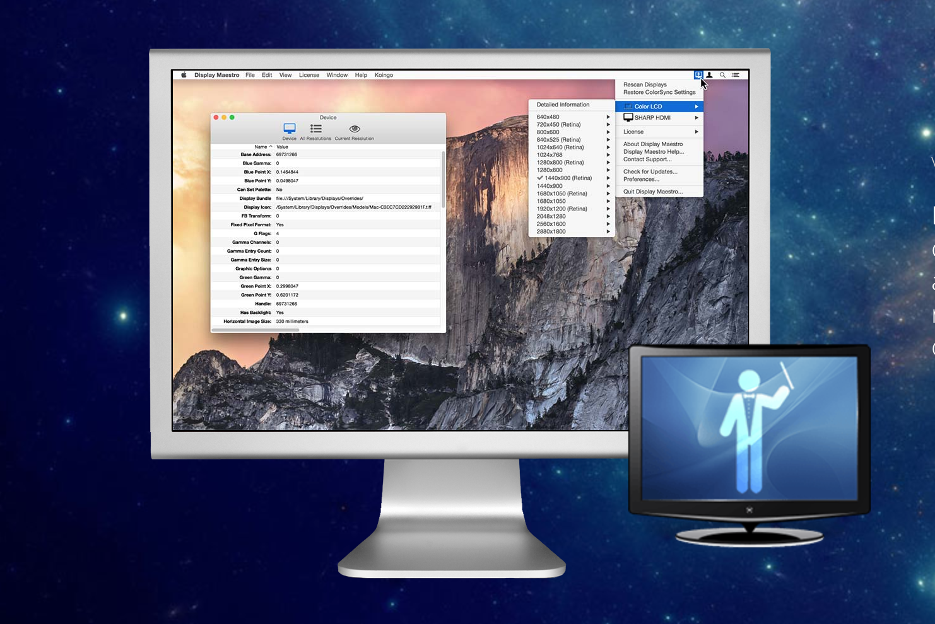Open Notification Center list icon
The height and width of the screenshot is (624, 935).
[735, 75]
